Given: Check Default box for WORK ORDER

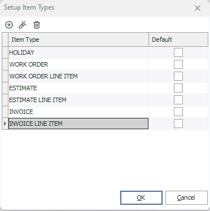Looking at the screenshot, I should point(178,64).
